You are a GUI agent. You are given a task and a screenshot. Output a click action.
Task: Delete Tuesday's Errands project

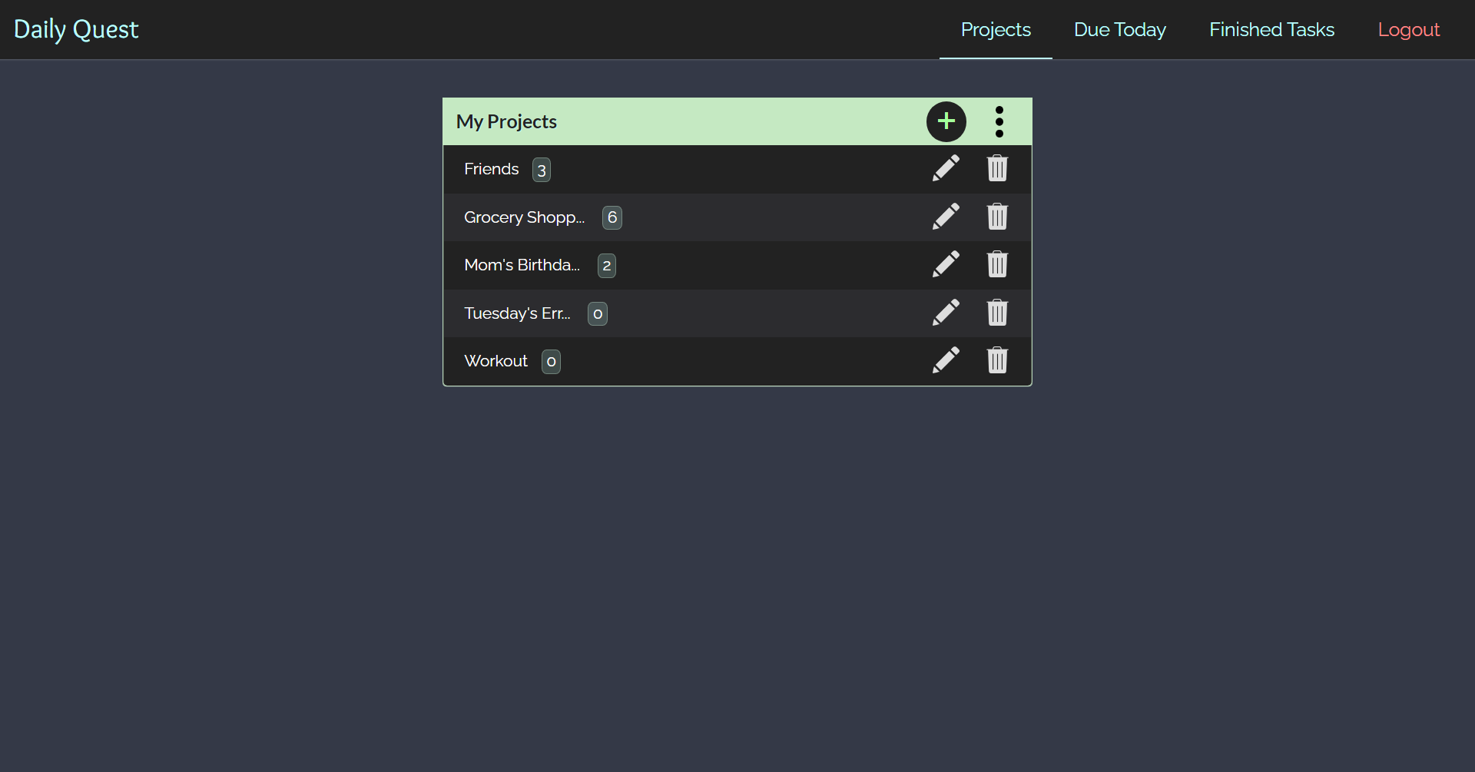click(x=996, y=313)
